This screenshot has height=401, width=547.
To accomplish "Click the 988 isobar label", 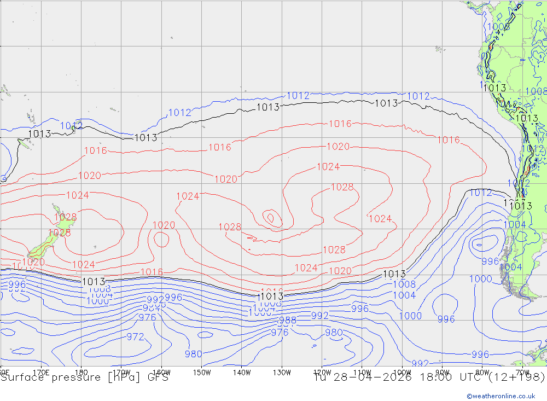I will 287,321.
